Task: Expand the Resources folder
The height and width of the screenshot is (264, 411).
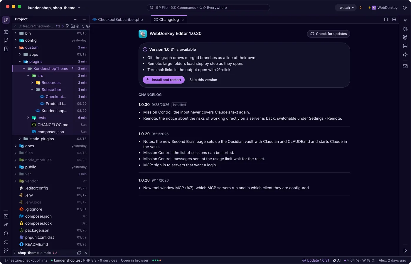Action: [x=32, y=82]
